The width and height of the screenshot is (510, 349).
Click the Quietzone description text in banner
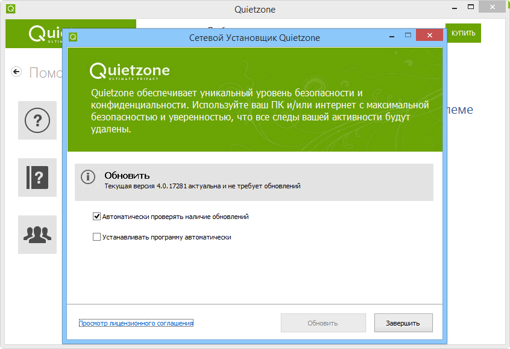[x=260, y=111]
